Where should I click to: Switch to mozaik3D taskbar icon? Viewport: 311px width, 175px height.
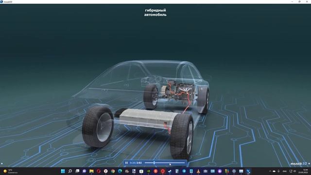pos(248,171)
